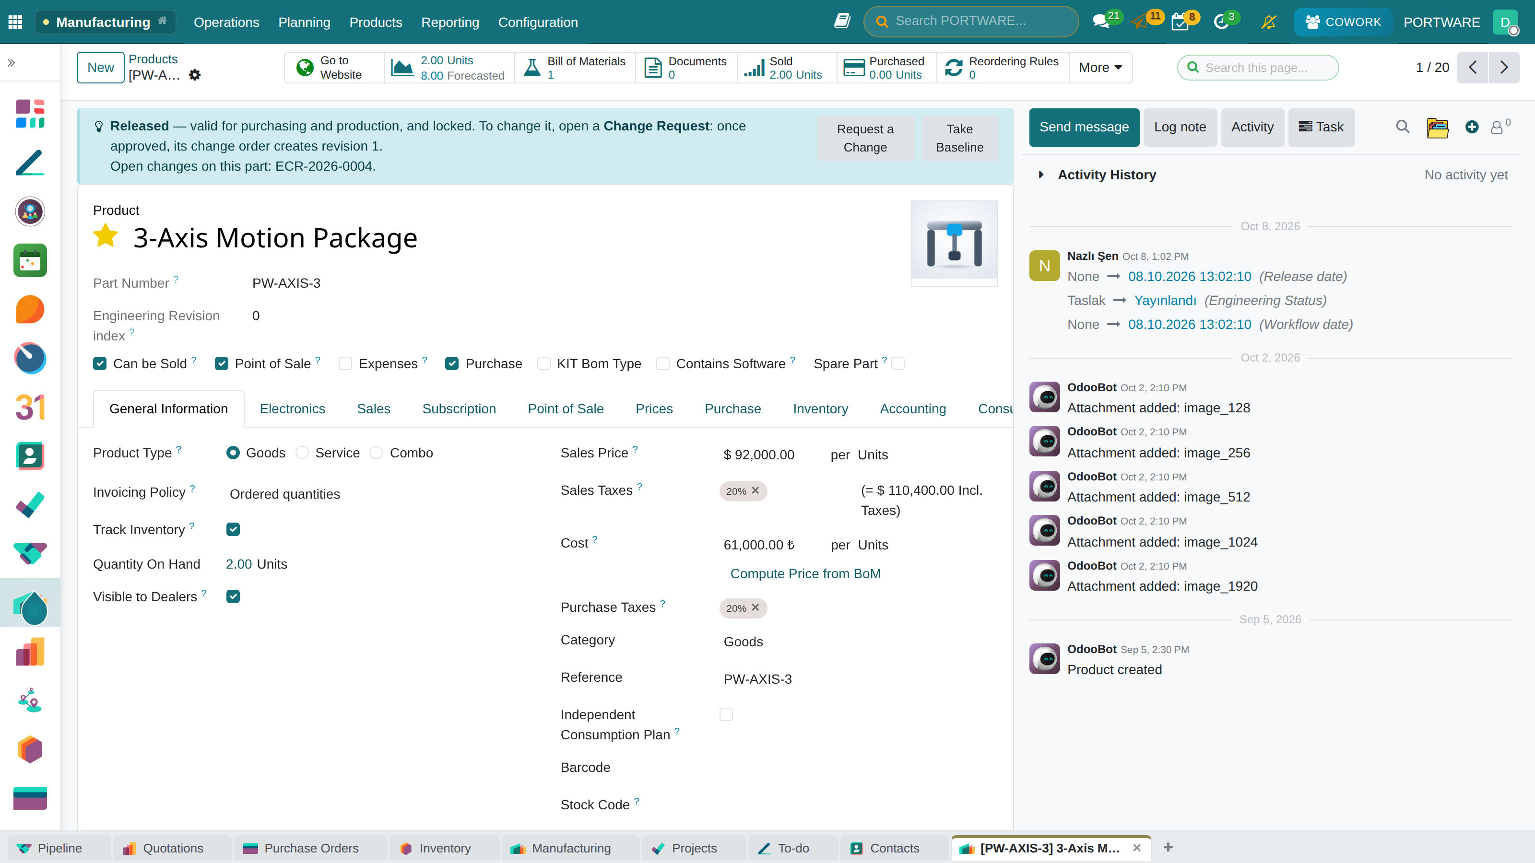Select the Service product type radio
1535x863 pixels.
point(302,453)
